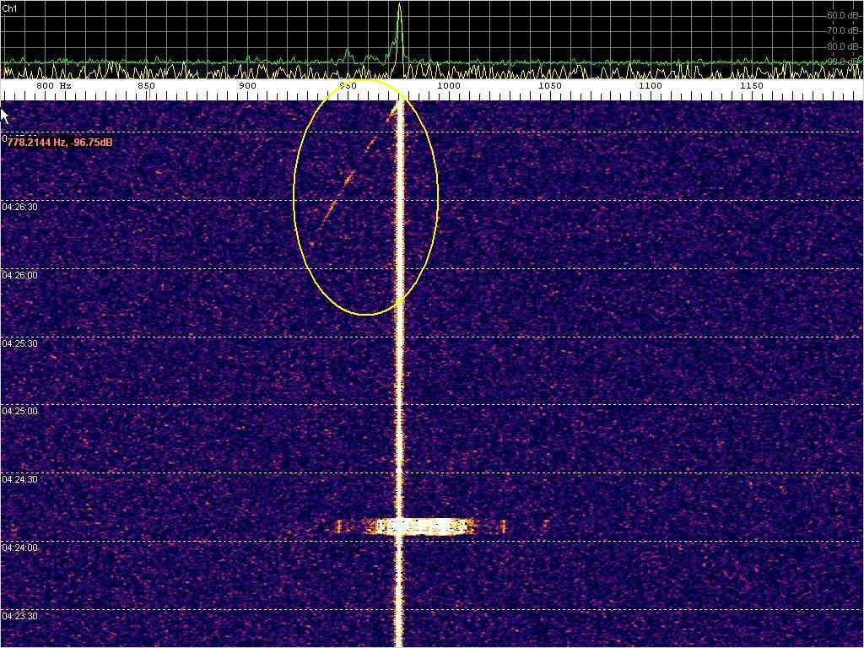Select the 04:24:00 time marker

pos(20,548)
